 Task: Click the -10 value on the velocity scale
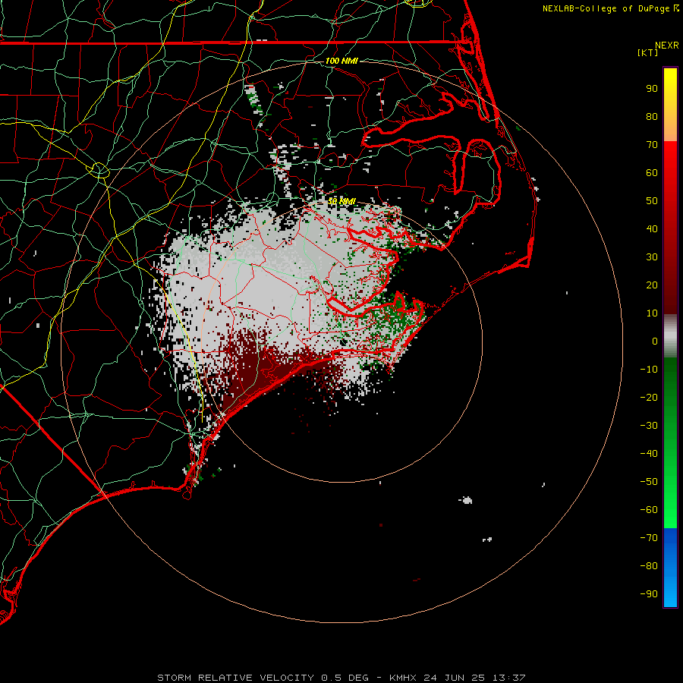click(x=649, y=370)
